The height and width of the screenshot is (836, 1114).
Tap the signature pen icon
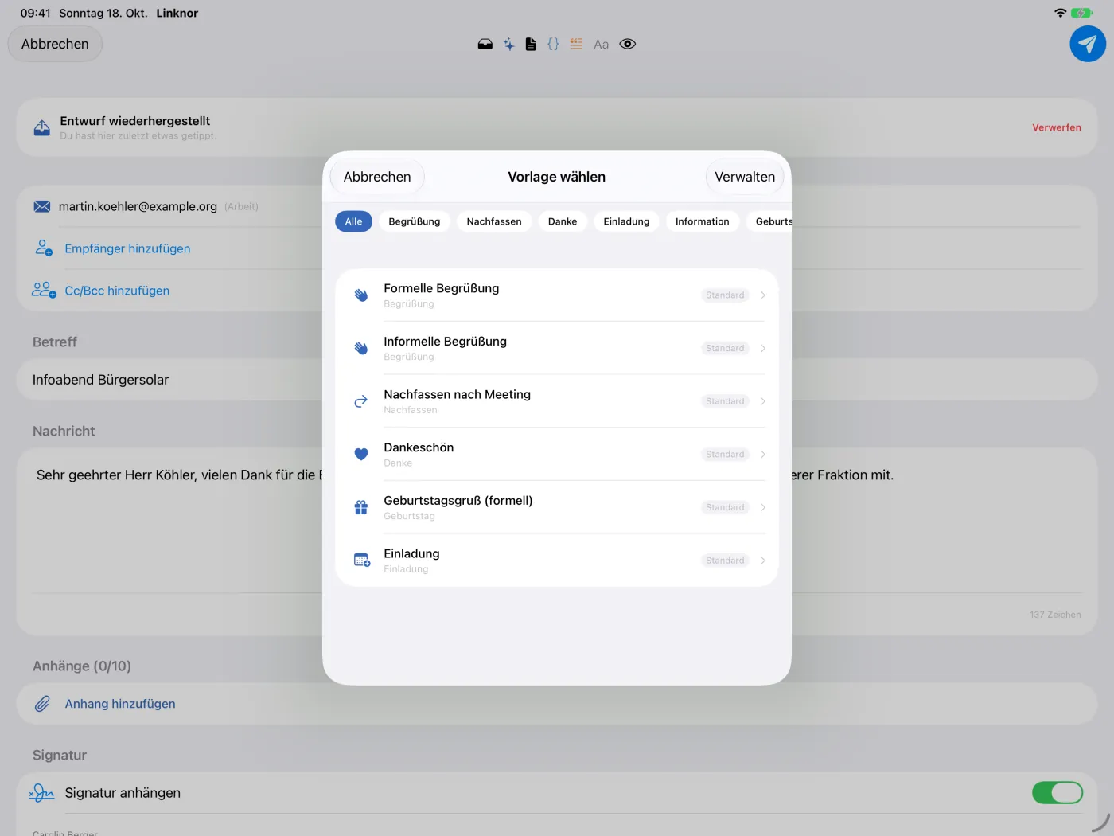pos(42,793)
